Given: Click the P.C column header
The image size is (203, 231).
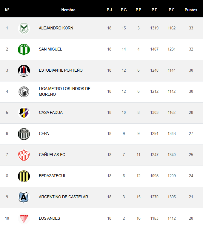Looking at the screenshot, I should tap(172, 10).
